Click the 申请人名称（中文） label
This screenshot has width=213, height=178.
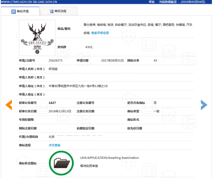click(32, 69)
